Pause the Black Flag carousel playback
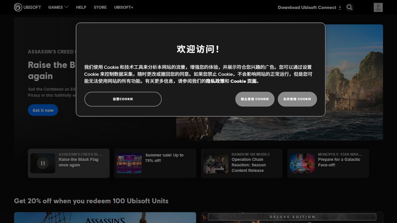The width and height of the screenshot is (397, 223). 43,163
